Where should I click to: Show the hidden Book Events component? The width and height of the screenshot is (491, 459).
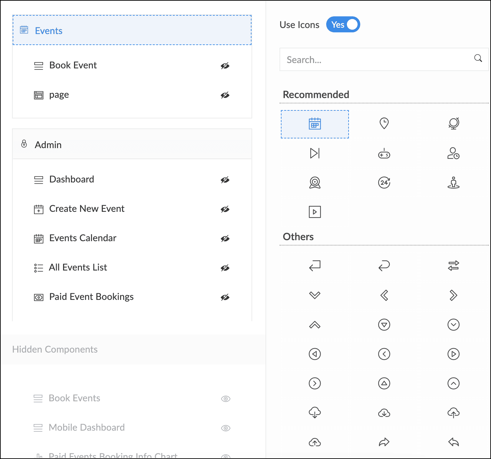pyautogui.click(x=226, y=399)
